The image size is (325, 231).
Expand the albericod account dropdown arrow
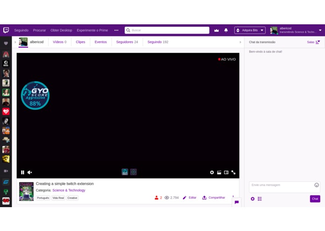pyautogui.click(x=320, y=30)
